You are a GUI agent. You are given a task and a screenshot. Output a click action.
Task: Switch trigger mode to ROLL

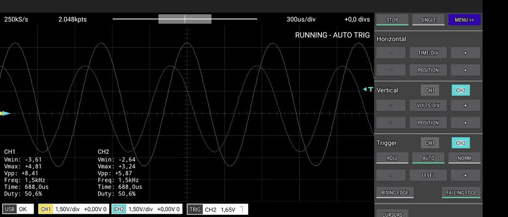[x=392, y=158]
